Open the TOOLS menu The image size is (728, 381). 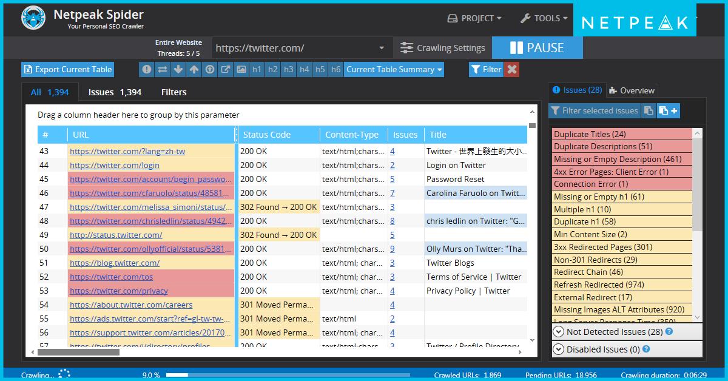tap(544, 18)
